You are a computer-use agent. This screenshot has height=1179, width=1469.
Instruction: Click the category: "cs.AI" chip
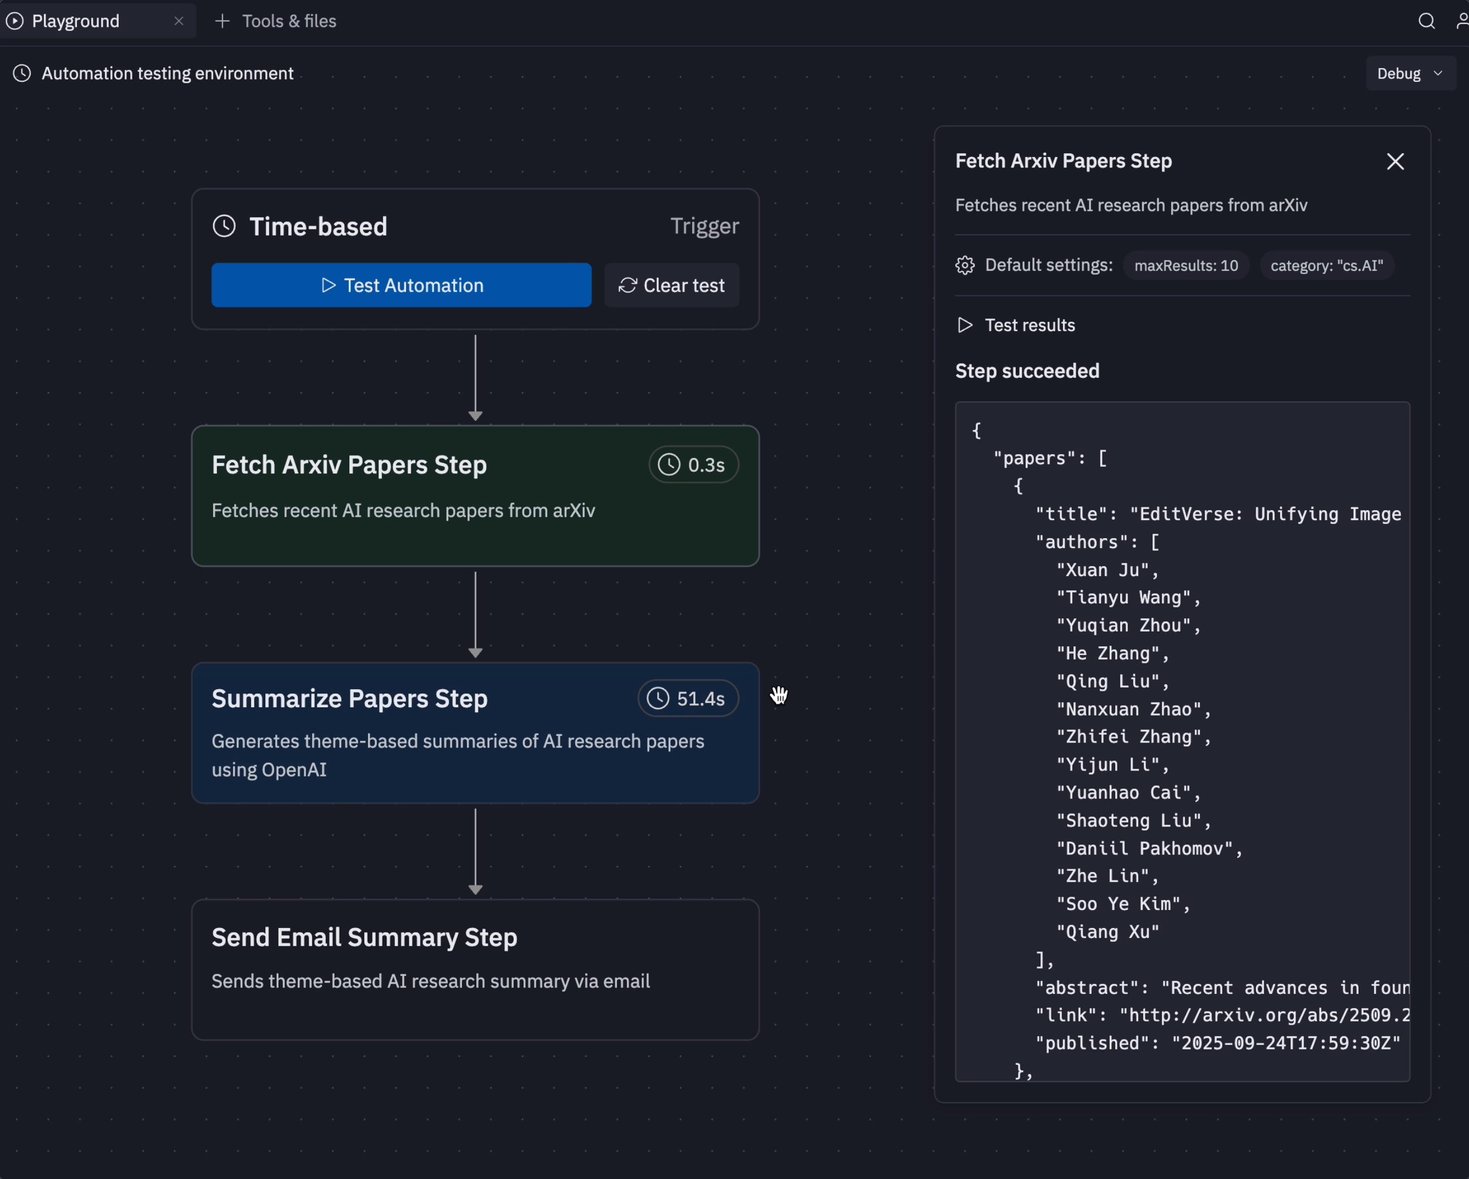[x=1326, y=266]
